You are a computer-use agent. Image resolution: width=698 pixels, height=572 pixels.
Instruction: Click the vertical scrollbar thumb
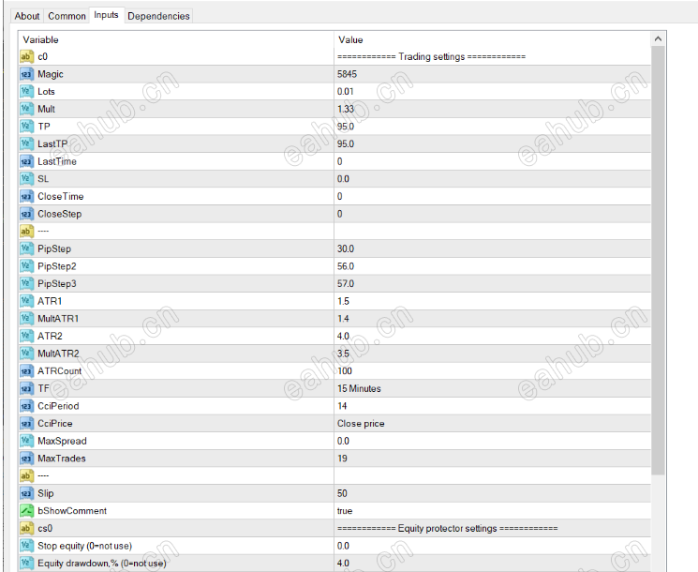click(658, 261)
